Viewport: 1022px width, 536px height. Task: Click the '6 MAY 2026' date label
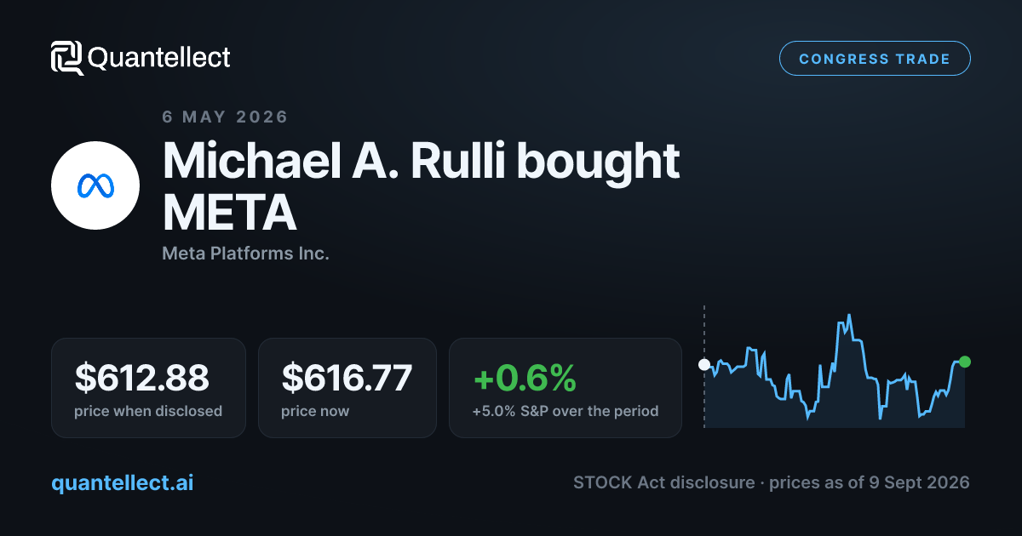(x=225, y=117)
